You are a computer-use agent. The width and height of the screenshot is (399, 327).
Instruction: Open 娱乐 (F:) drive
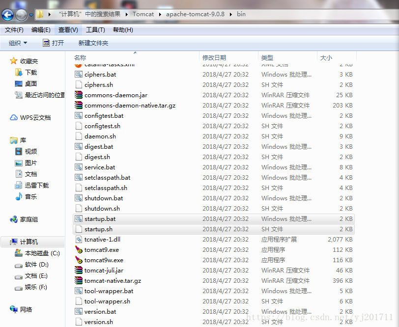31,287
